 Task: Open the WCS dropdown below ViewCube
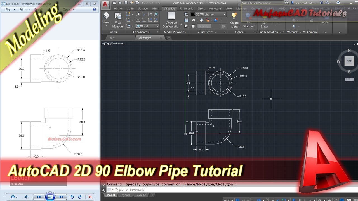click(349, 79)
